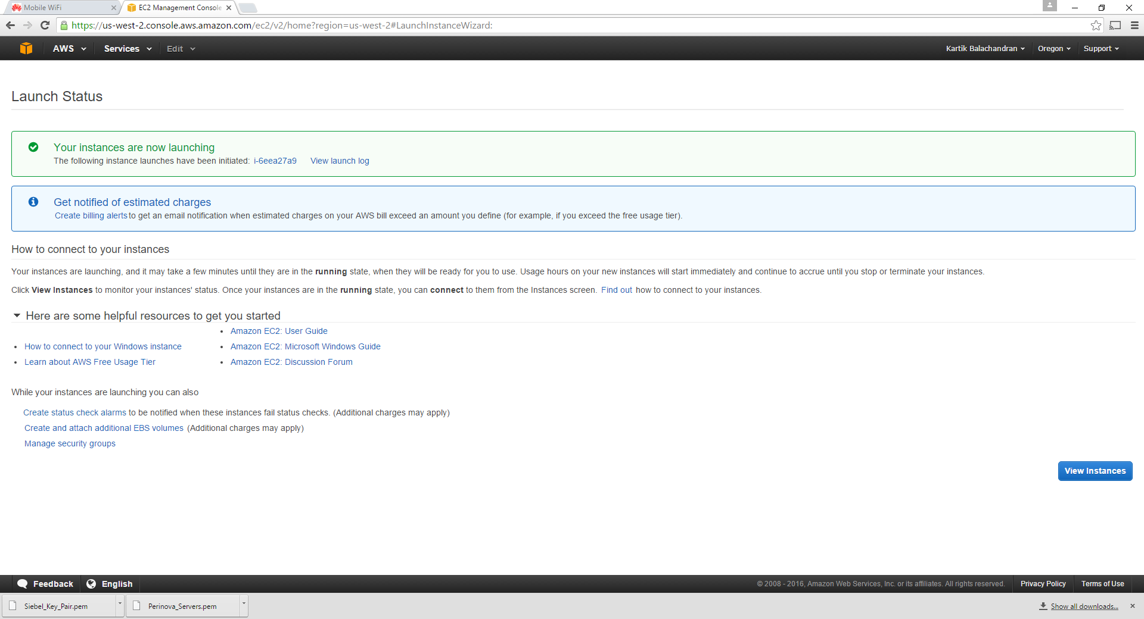
Task: Bookmark page with the star icon
Action: (x=1096, y=25)
